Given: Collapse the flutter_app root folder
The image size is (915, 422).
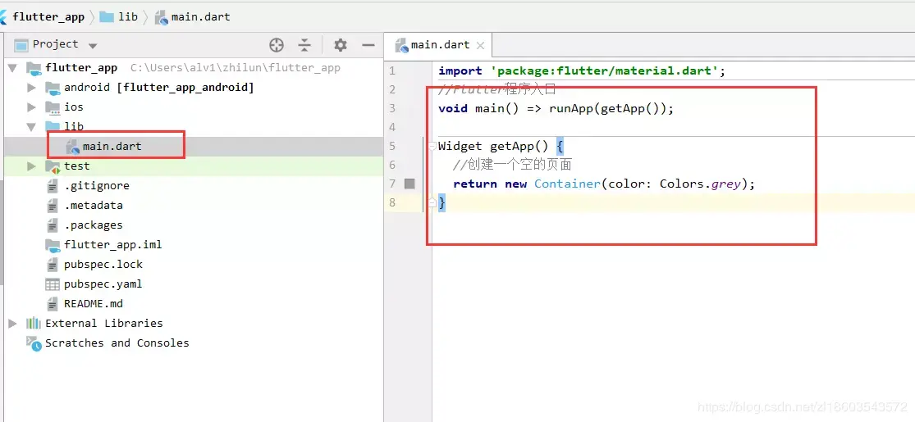Looking at the screenshot, I should click(x=13, y=68).
